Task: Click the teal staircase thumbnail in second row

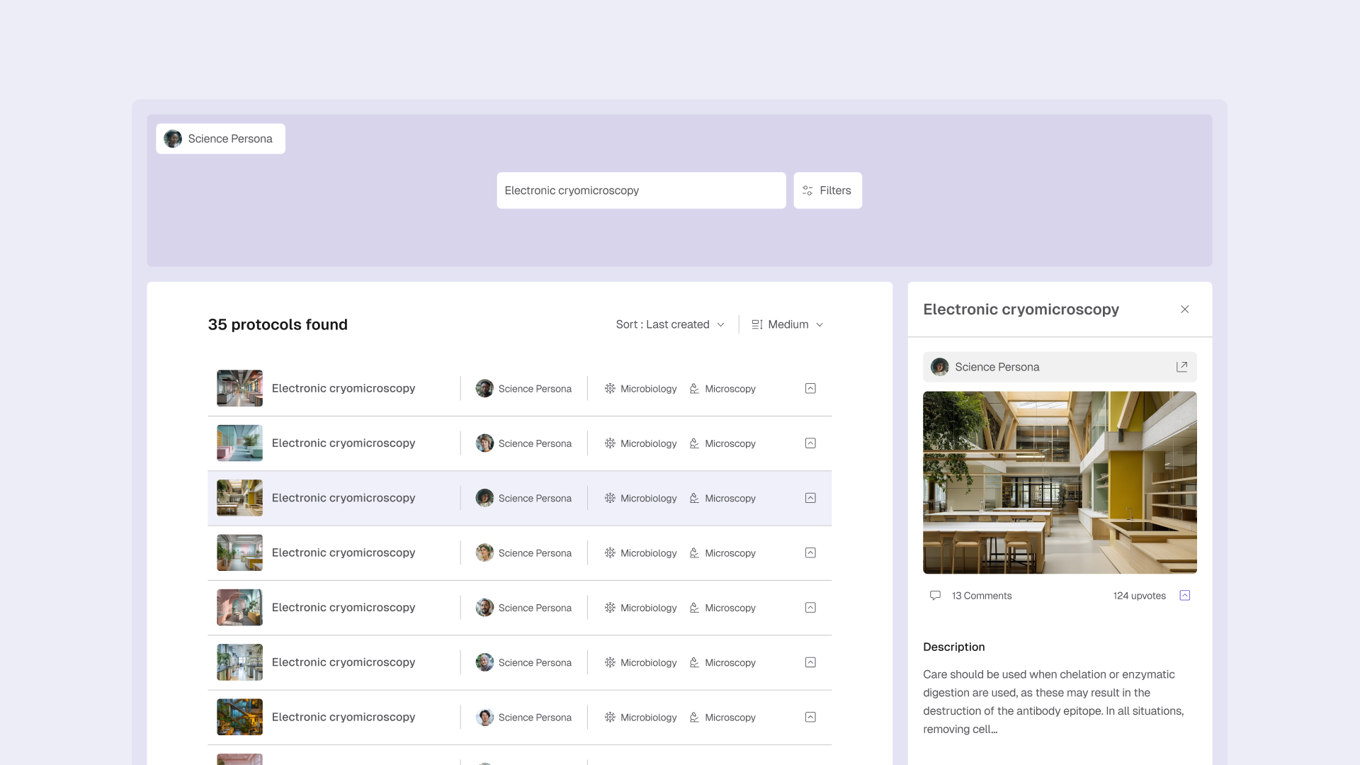Action: point(239,443)
